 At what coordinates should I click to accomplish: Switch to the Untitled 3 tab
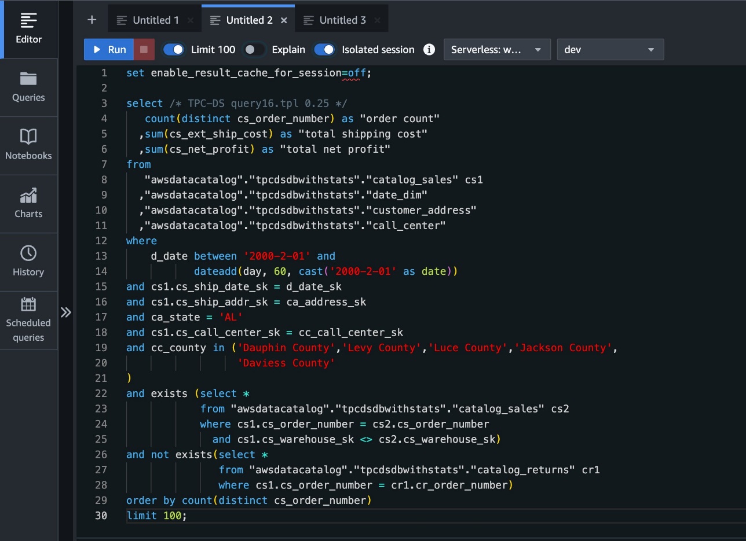[342, 20]
